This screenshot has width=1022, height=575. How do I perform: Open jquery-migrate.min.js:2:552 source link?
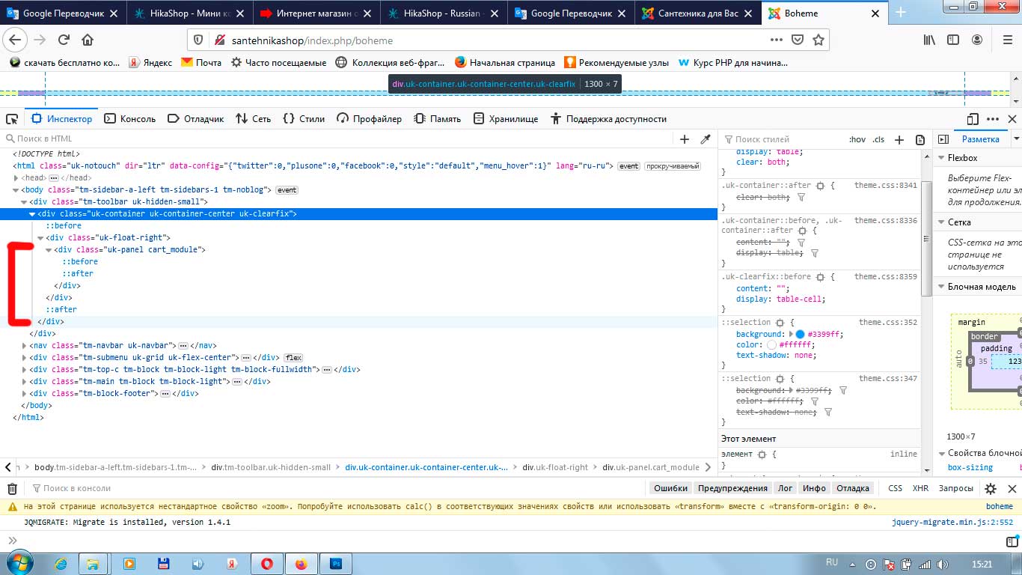952,523
